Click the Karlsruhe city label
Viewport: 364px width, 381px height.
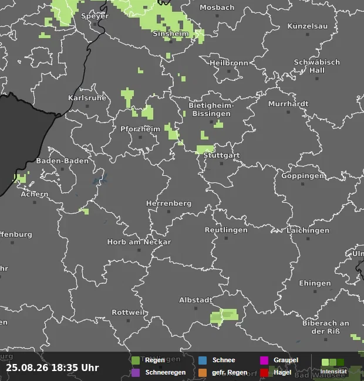click(87, 98)
